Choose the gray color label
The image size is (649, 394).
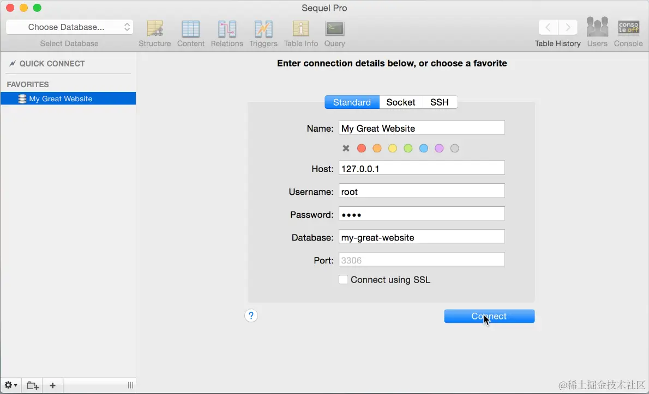click(x=454, y=148)
